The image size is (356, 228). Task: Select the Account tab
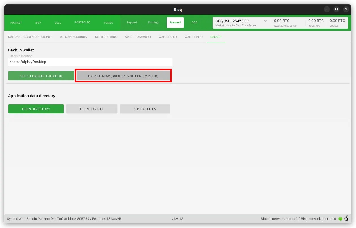point(175,23)
